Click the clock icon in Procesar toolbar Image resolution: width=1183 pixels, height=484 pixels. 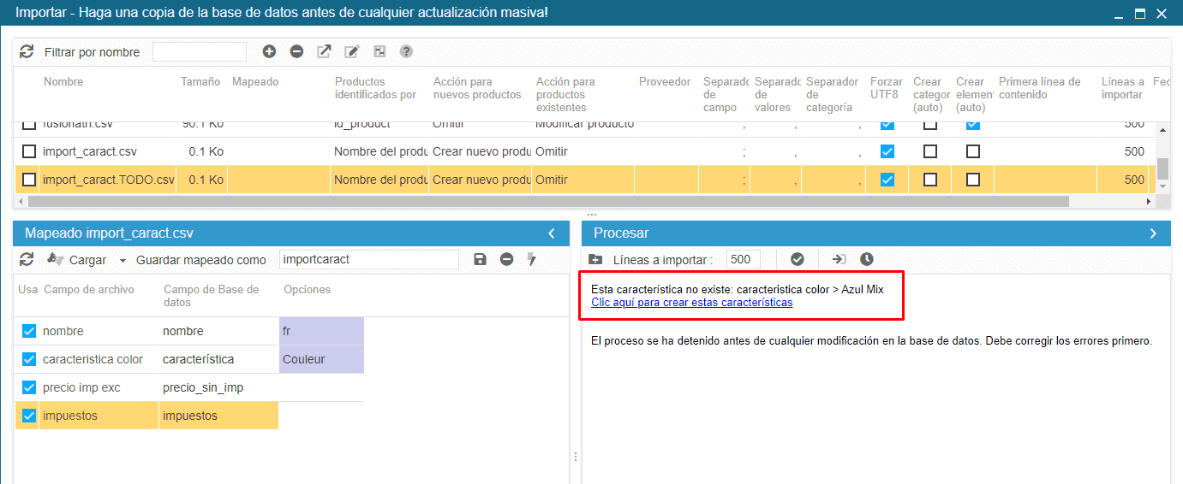867,259
